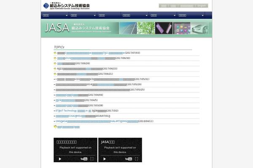253x168 pixels.
Task: Click the new-item icon beside the 2017/06/26 topic
Action: (55, 64)
